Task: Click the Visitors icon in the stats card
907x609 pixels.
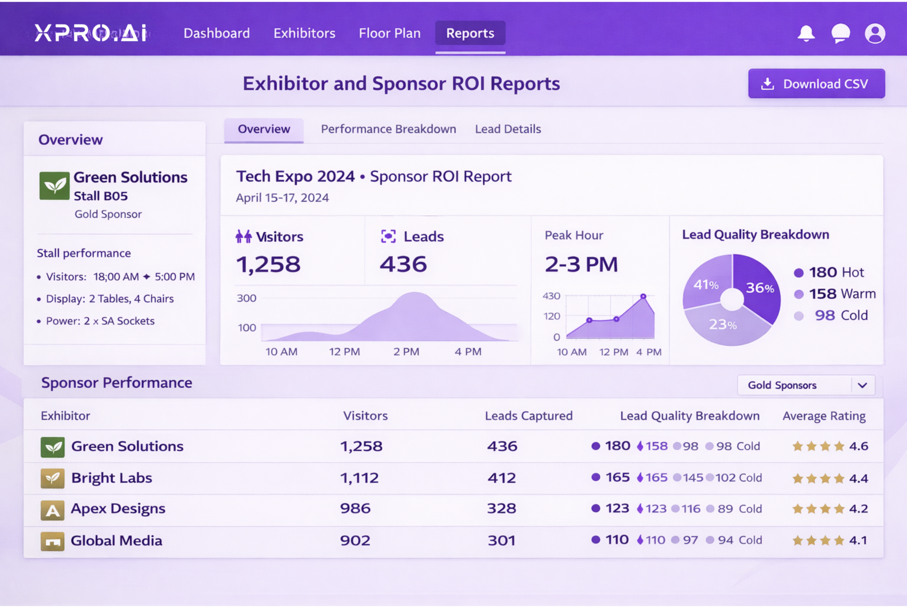Action: tap(243, 236)
